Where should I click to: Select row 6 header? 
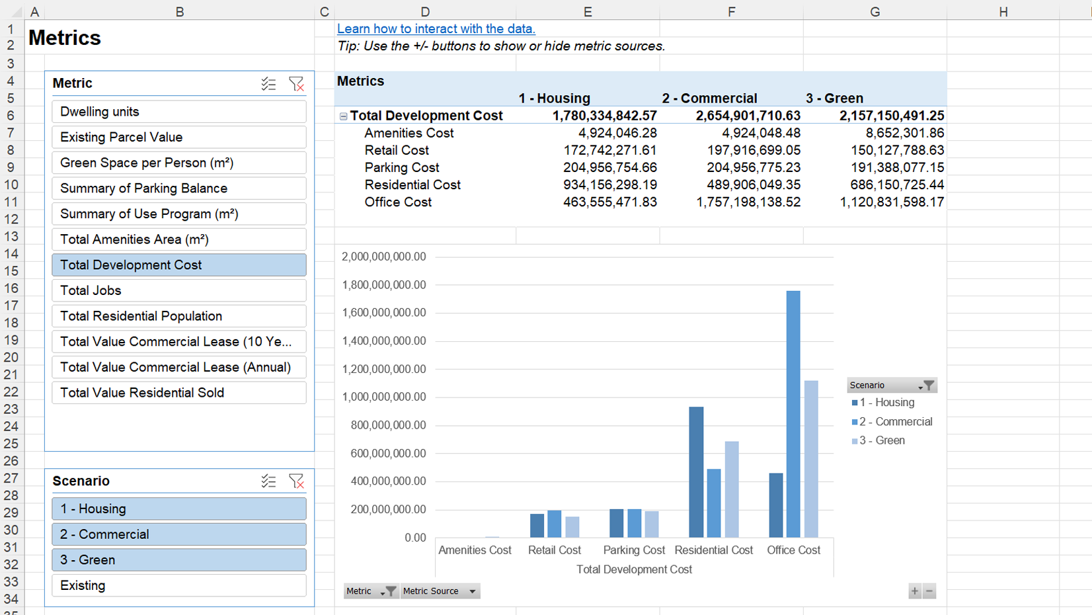click(11, 116)
